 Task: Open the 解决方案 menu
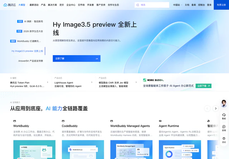53,5
